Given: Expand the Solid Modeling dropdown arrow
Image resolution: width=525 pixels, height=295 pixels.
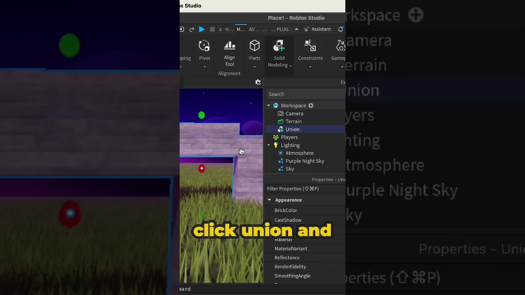Looking at the screenshot, I should click(x=290, y=66).
